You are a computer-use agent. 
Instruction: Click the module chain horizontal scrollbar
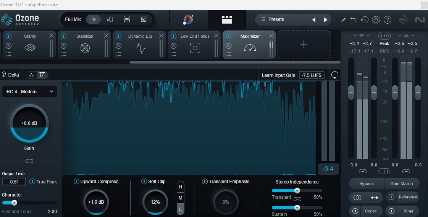click(235, 62)
